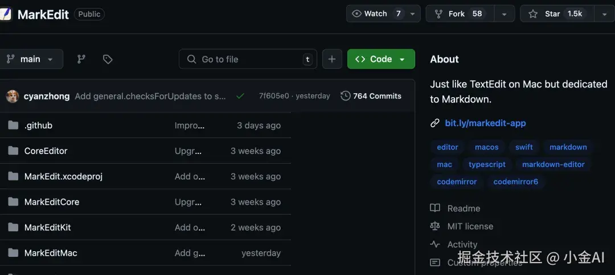
Task: Click the plus Add file button
Action: pyautogui.click(x=332, y=59)
